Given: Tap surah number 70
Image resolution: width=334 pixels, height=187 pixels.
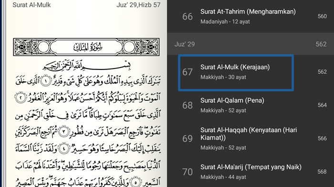Looking at the screenshot, I should (188, 172).
